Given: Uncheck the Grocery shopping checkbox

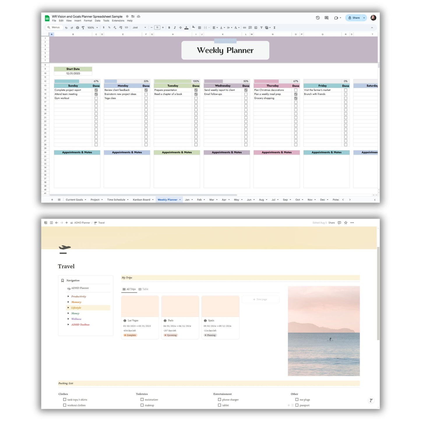Looking at the screenshot, I should tap(296, 98).
